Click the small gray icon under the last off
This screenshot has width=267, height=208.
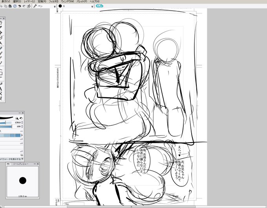pos(22,155)
